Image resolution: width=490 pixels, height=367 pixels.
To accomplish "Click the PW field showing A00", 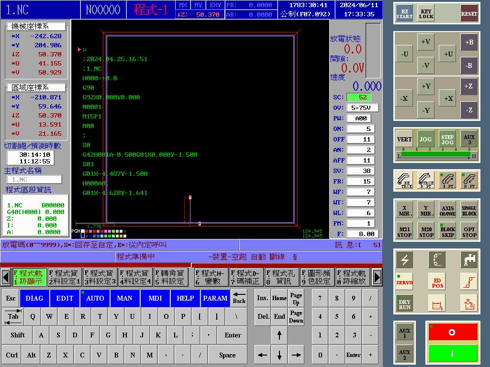I will 359,119.
